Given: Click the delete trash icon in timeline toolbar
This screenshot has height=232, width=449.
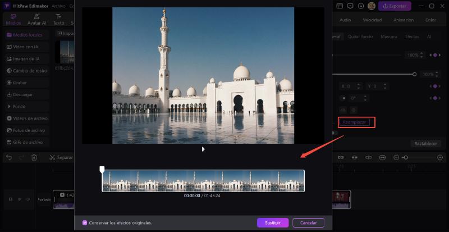Looking at the screenshot, I should 34,158.
